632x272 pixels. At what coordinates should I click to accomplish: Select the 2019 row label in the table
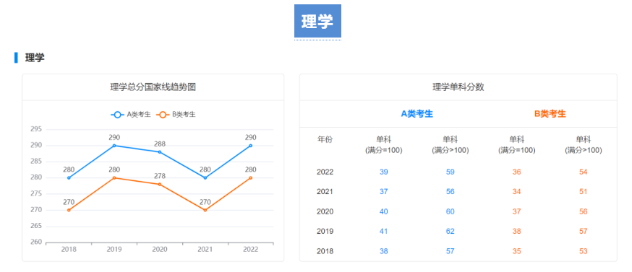point(325,232)
